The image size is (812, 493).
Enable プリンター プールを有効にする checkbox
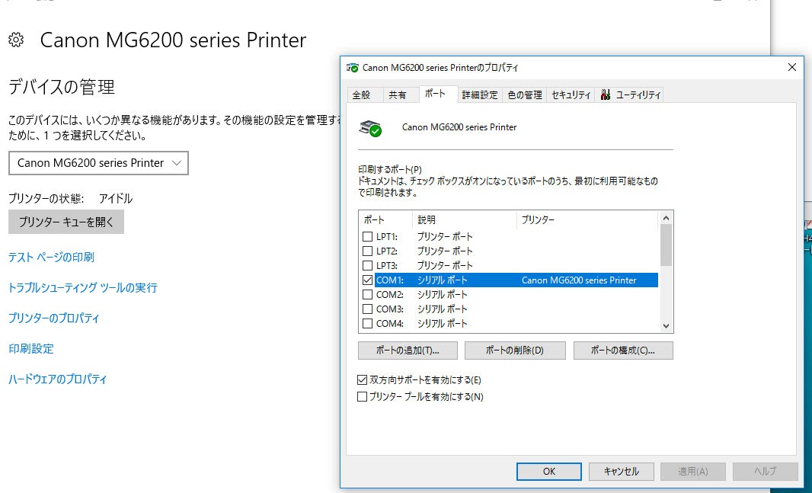[x=363, y=397]
